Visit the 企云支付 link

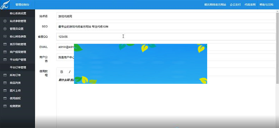(x=235, y=5)
